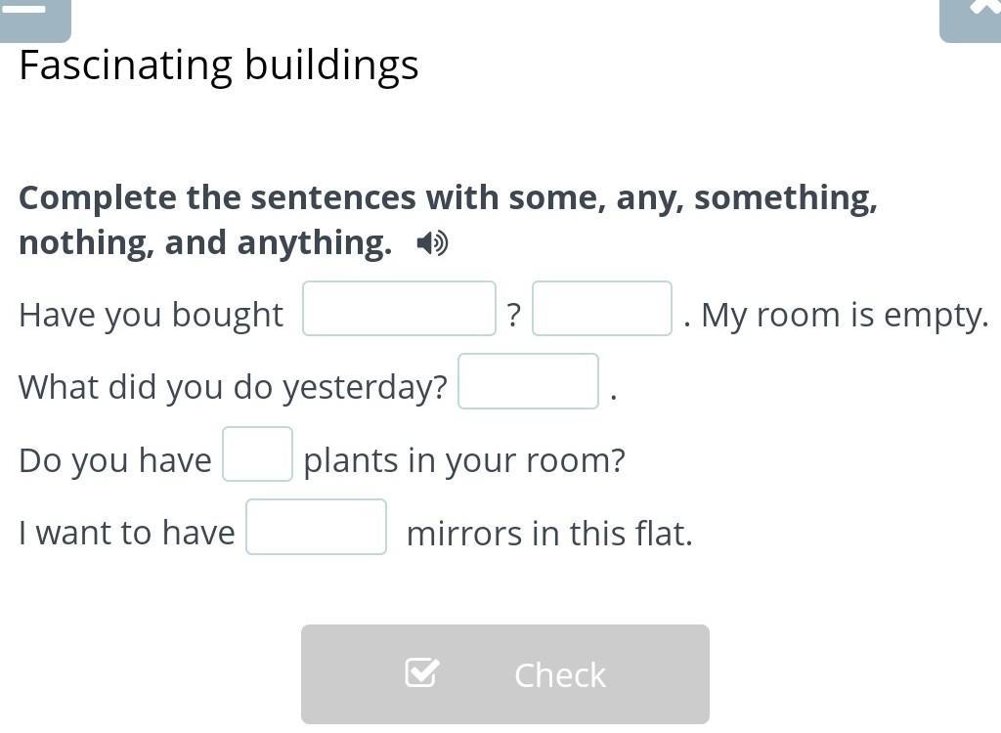Click the 'What did you do yesterday?' text
Screen dimensions: 1001x733
(233, 388)
